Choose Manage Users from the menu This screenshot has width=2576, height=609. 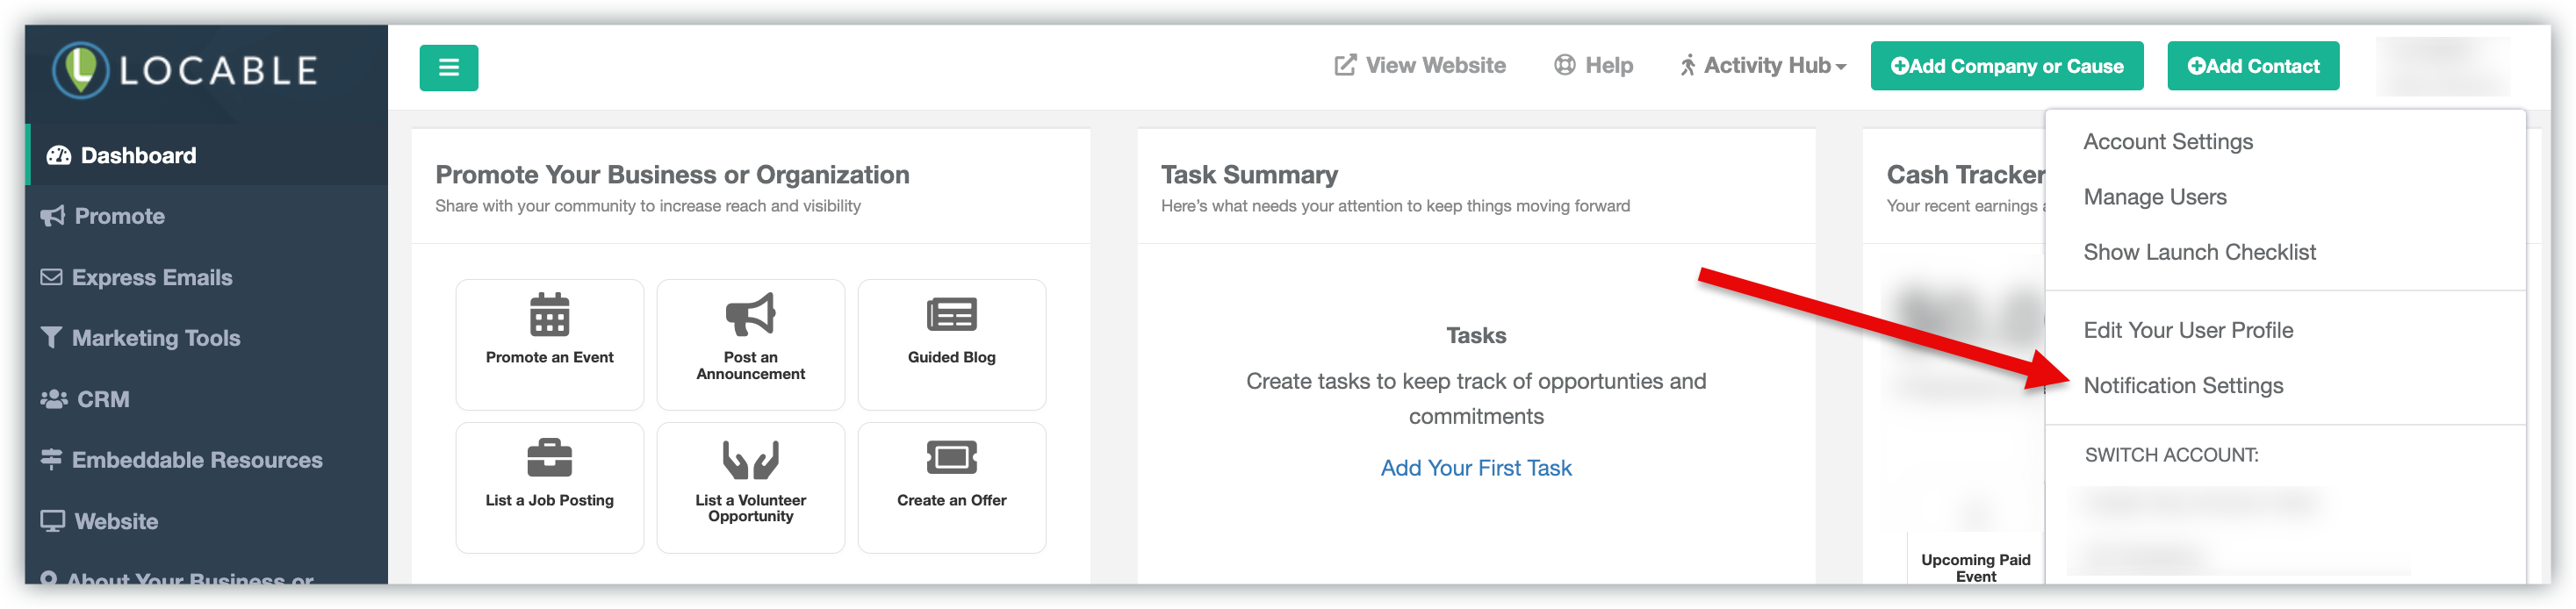coord(2154,197)
